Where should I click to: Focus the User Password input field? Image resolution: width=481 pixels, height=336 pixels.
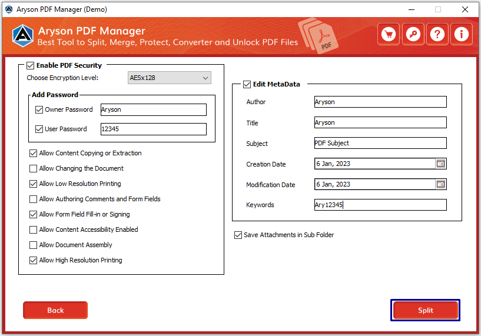point(154,129)
